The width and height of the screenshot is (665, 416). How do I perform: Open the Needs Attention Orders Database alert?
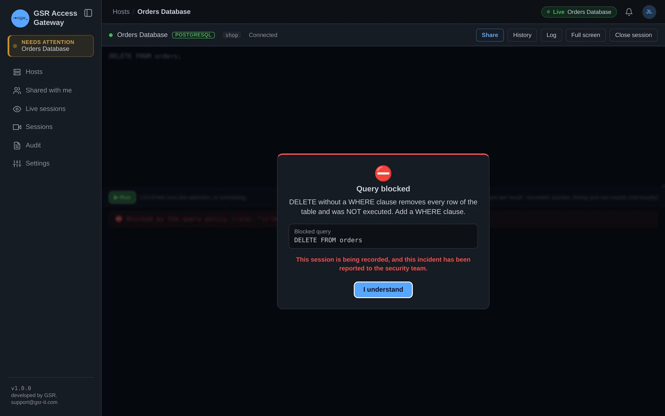(x=50, y=46)
